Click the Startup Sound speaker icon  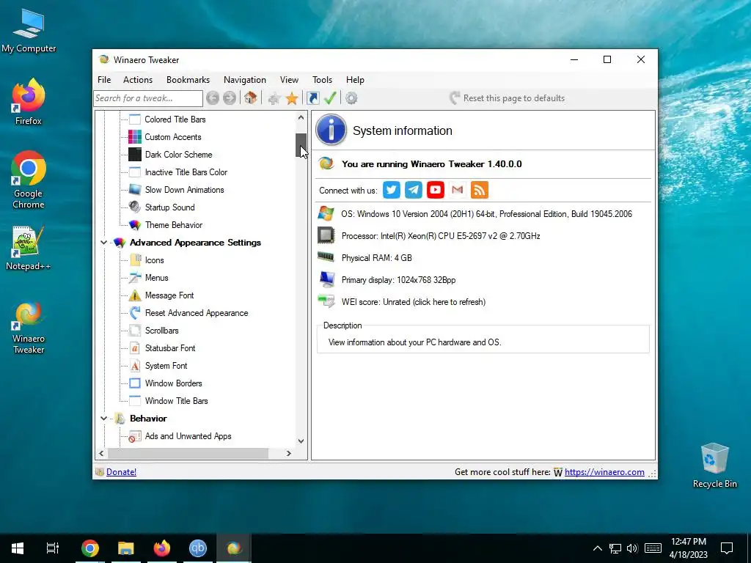(135, 207)
